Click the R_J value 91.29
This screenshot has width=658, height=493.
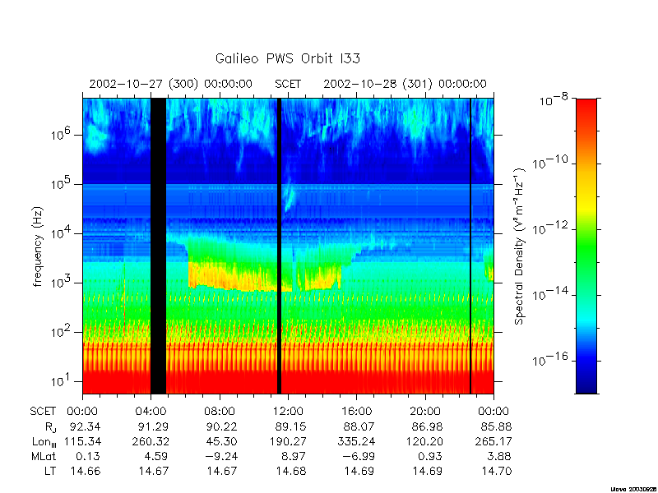point(153,426)
